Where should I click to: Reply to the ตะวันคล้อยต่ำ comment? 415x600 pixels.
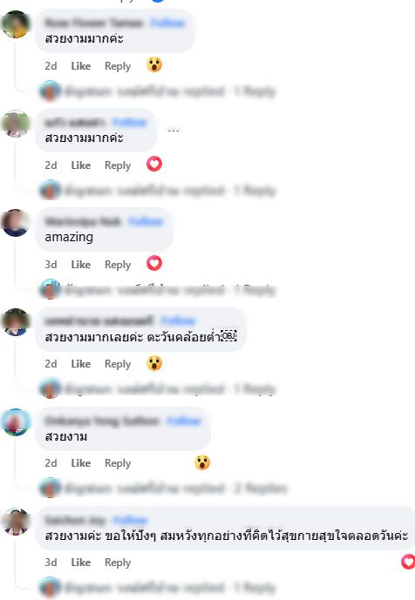118,363
